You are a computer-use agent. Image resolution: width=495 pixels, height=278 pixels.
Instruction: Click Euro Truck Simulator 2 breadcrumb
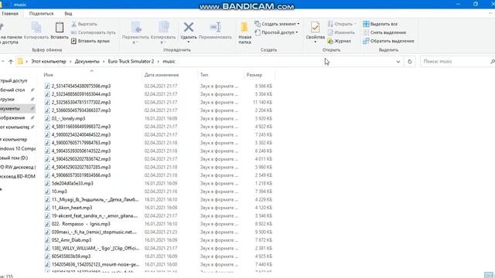(x=131, y=62)
